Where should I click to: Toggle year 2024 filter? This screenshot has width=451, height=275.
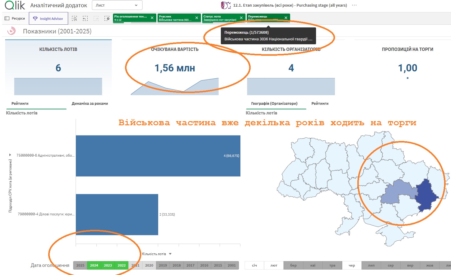[94, 265]
